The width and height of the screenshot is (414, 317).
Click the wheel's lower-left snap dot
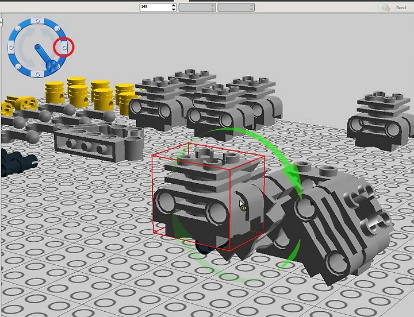point(18,67)
